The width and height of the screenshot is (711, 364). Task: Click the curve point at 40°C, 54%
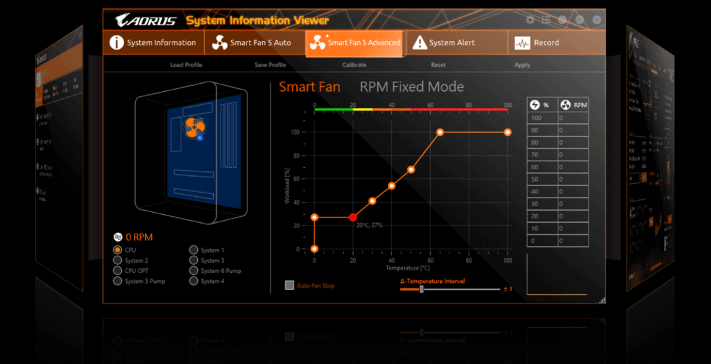[392, 185]
